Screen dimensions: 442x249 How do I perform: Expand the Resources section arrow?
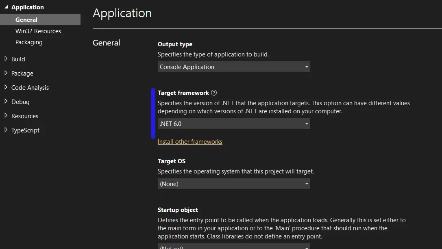pyautogui.click(x=6, y=116)
